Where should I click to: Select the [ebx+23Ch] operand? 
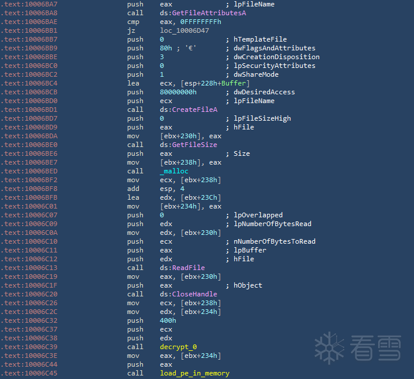click(201, 197)
